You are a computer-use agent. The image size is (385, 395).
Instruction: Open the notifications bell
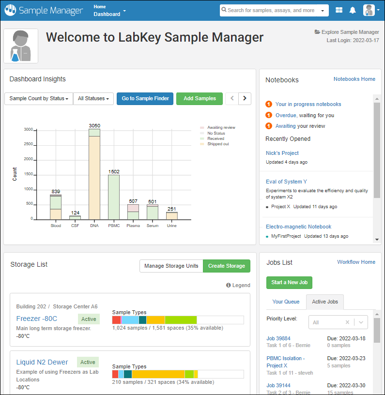pos(353,10)
